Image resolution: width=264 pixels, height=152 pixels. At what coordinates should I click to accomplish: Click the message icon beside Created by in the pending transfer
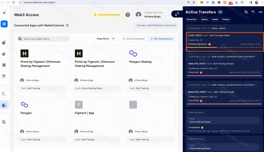point(201,40)
